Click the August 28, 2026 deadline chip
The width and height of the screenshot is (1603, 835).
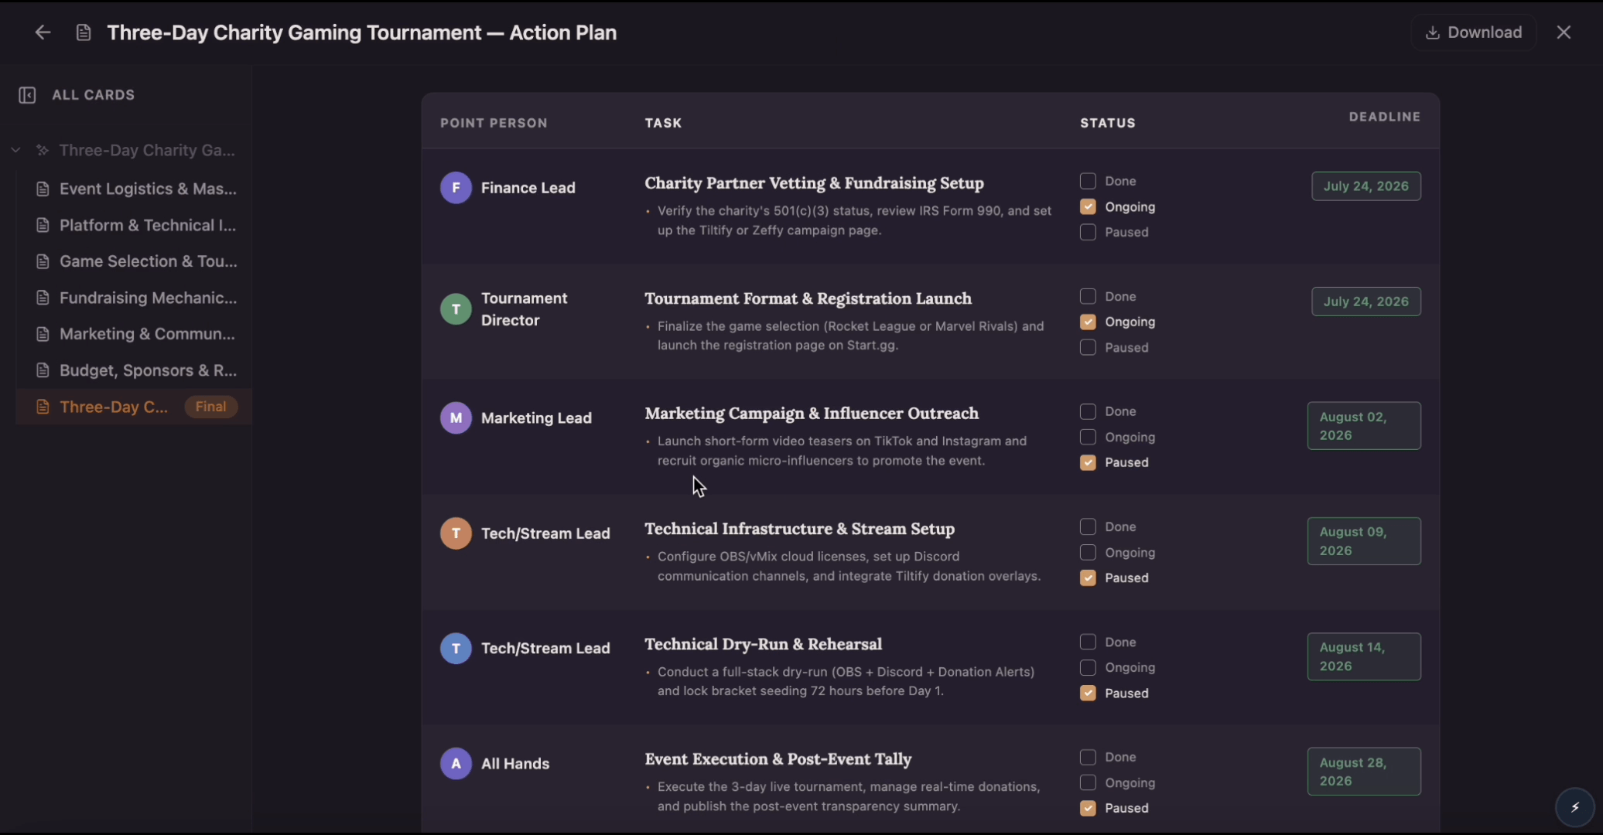coord(1364,772)
